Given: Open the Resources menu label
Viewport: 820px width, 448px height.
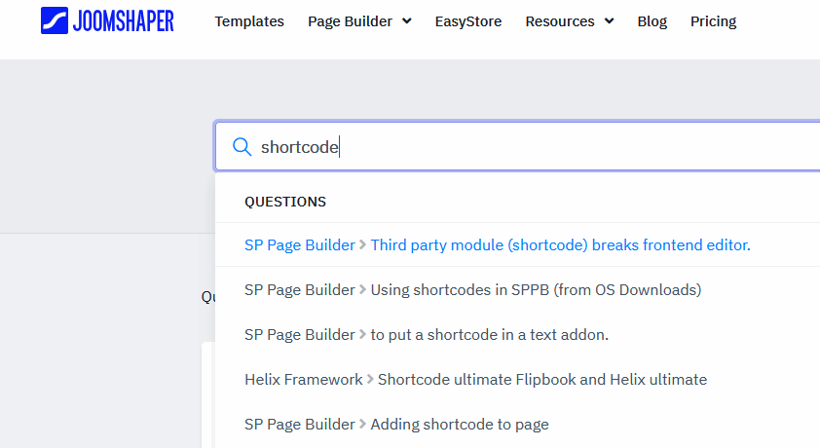Looking at the screenshot, I should coord(560,21).
